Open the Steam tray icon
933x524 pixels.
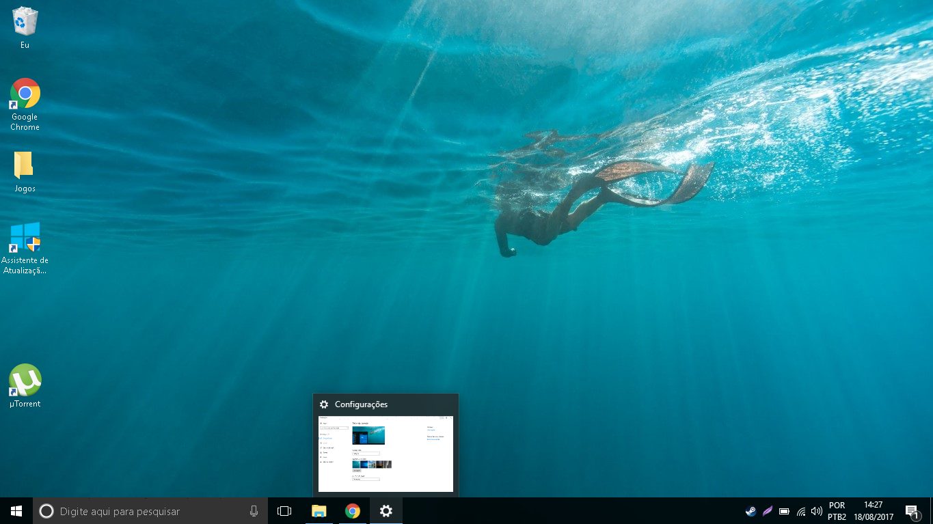click(751, 511)
